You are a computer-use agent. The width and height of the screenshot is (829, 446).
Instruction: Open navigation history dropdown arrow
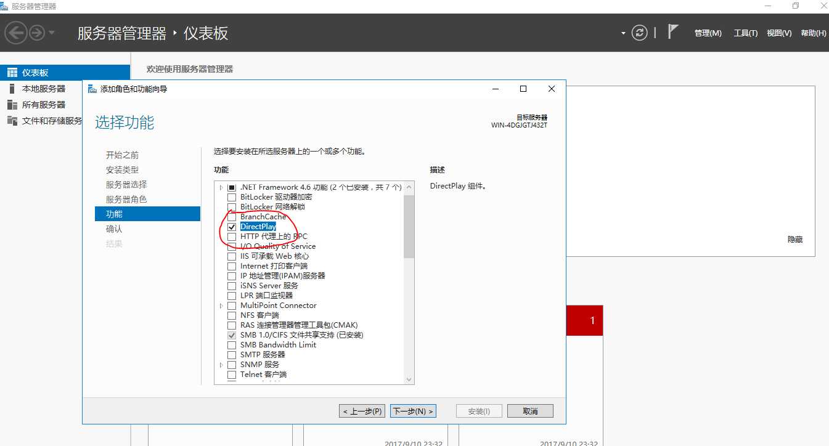(51, 33)
